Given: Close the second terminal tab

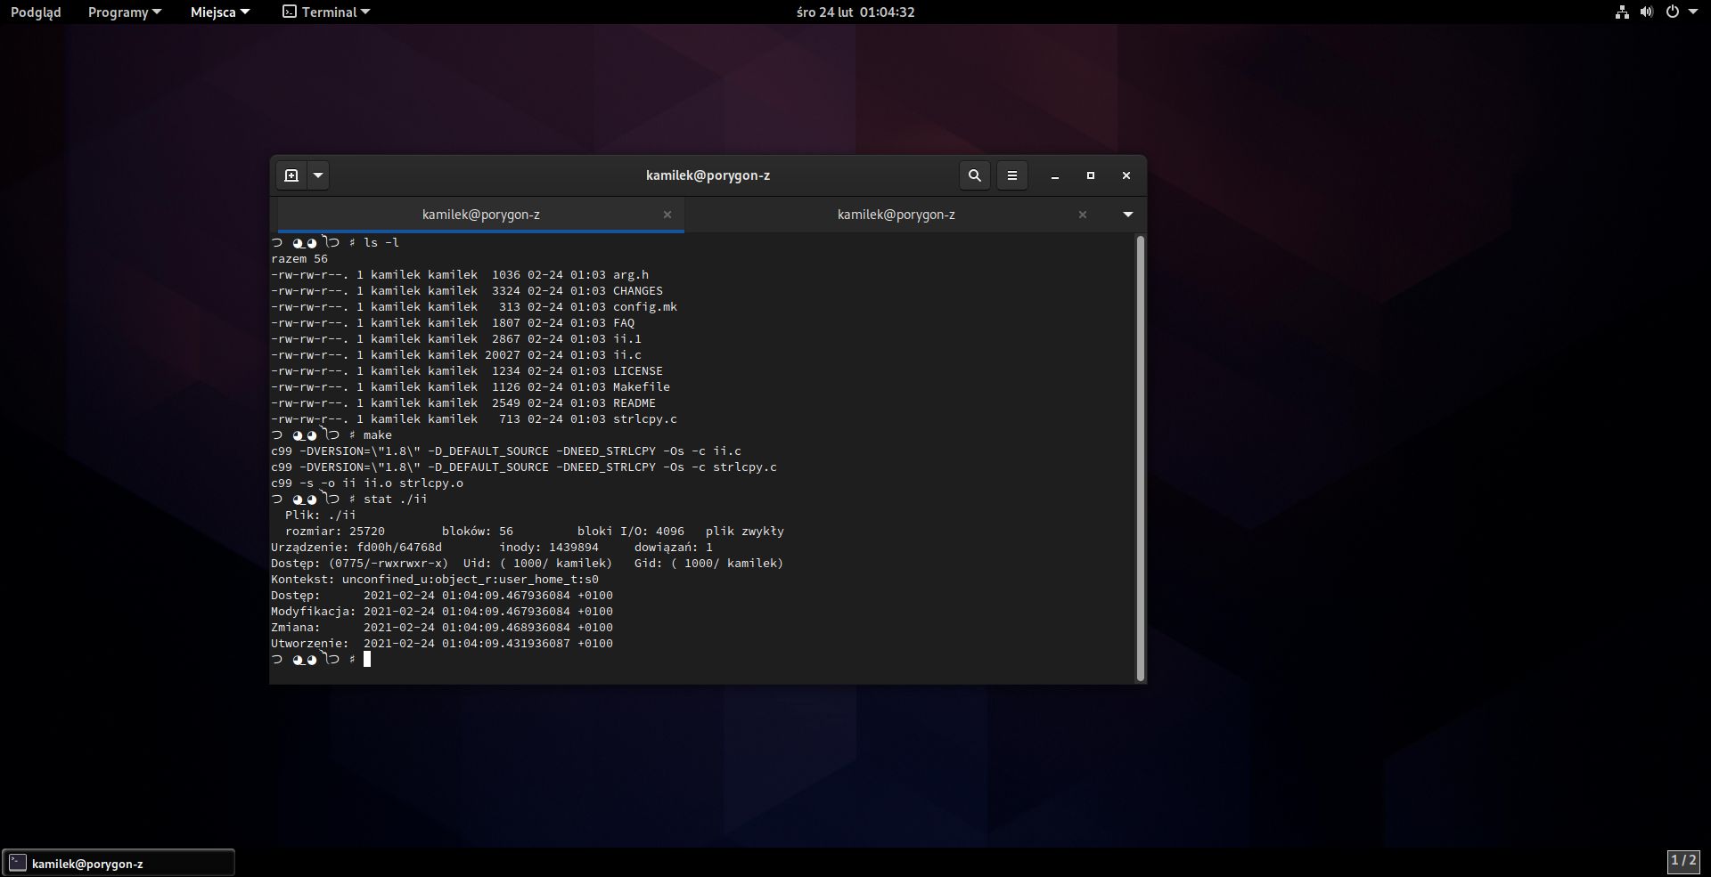Looking at the screenshot, I should coord(1082,215).
